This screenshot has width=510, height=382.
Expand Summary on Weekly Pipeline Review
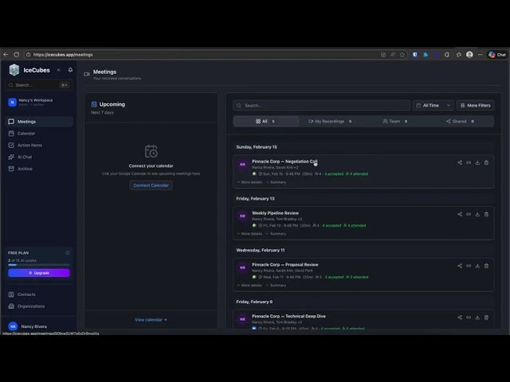point(277,234)
